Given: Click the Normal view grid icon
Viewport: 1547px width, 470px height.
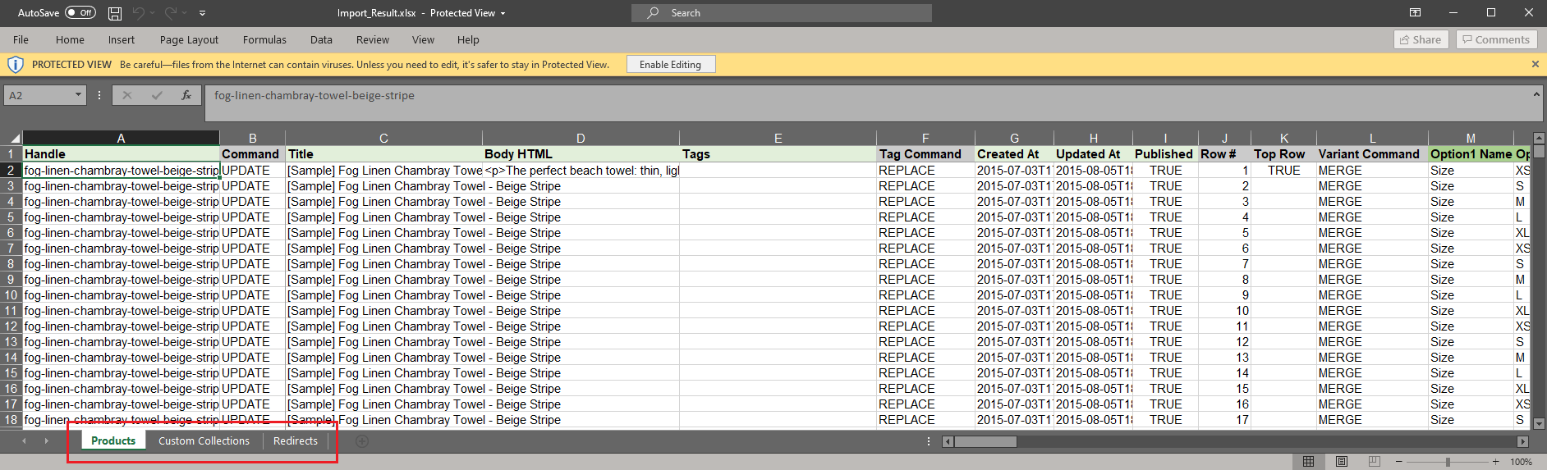Looking at the screenshot, I should point(1309,461).
